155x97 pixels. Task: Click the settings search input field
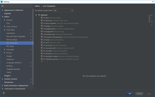point(17,6)
